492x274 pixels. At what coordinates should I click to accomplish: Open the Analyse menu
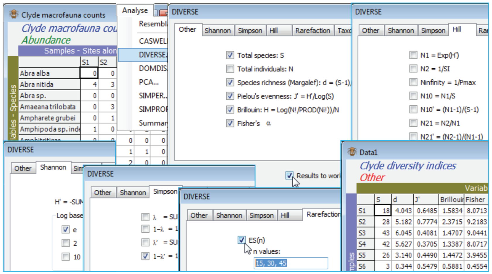click(135, 10)
